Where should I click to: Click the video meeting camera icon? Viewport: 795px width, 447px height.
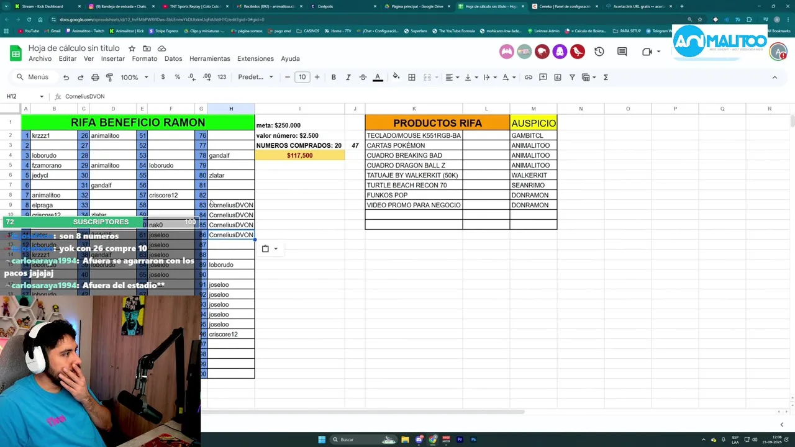coord(647,52)
